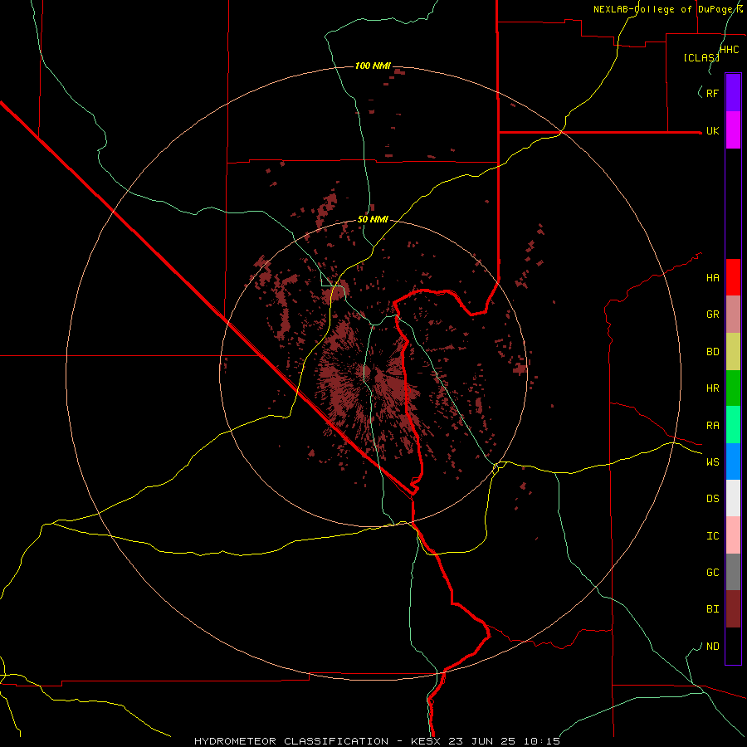Select the GR pink-brown legend swatch
This screenshot has height=747, width=747.
tap(733, 315)
